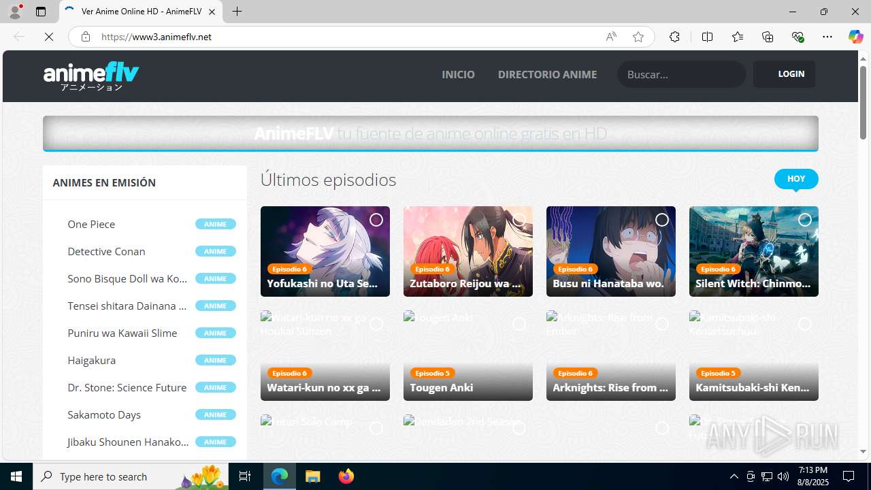Open the tab actions menu icon

tap(41, 12)
